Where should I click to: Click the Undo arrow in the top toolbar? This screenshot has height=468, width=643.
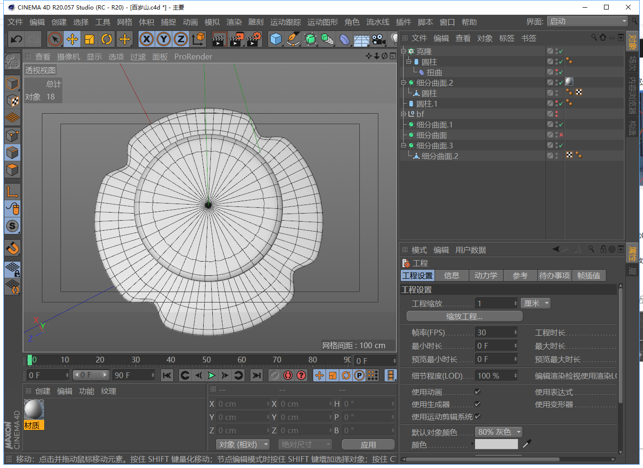pos(16,39)
